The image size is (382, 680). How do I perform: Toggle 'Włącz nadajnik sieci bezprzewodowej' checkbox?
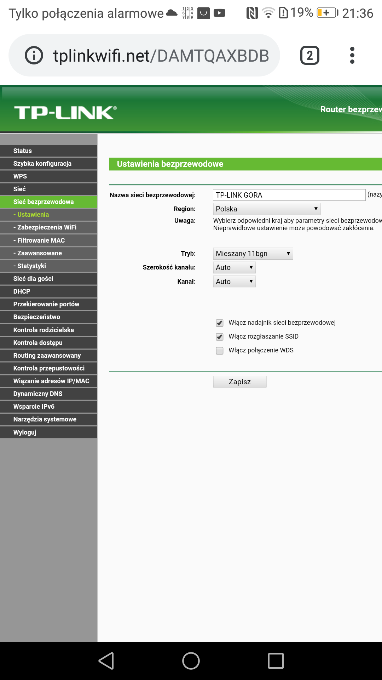tap(220, 323)
